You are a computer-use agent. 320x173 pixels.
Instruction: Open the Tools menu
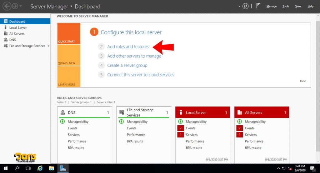(286, 6)
